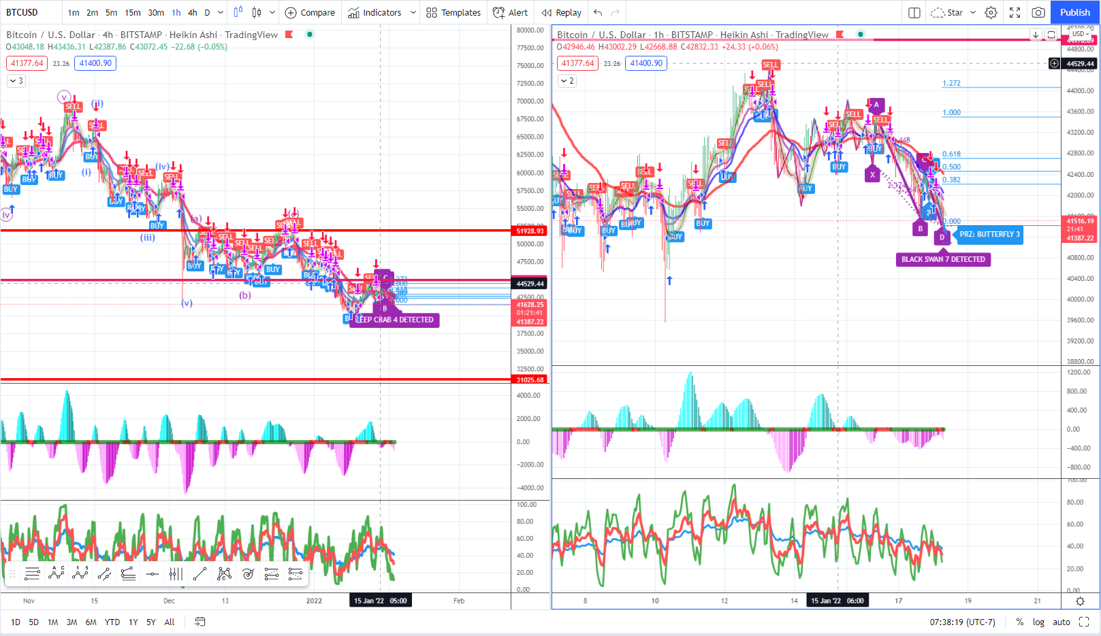Select the D daily interval
This screenshot has height=636, width=1101.
(208, 12)
